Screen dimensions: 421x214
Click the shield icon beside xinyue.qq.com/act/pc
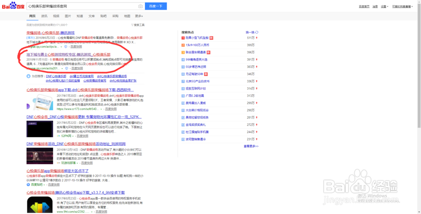pos(66,47)
